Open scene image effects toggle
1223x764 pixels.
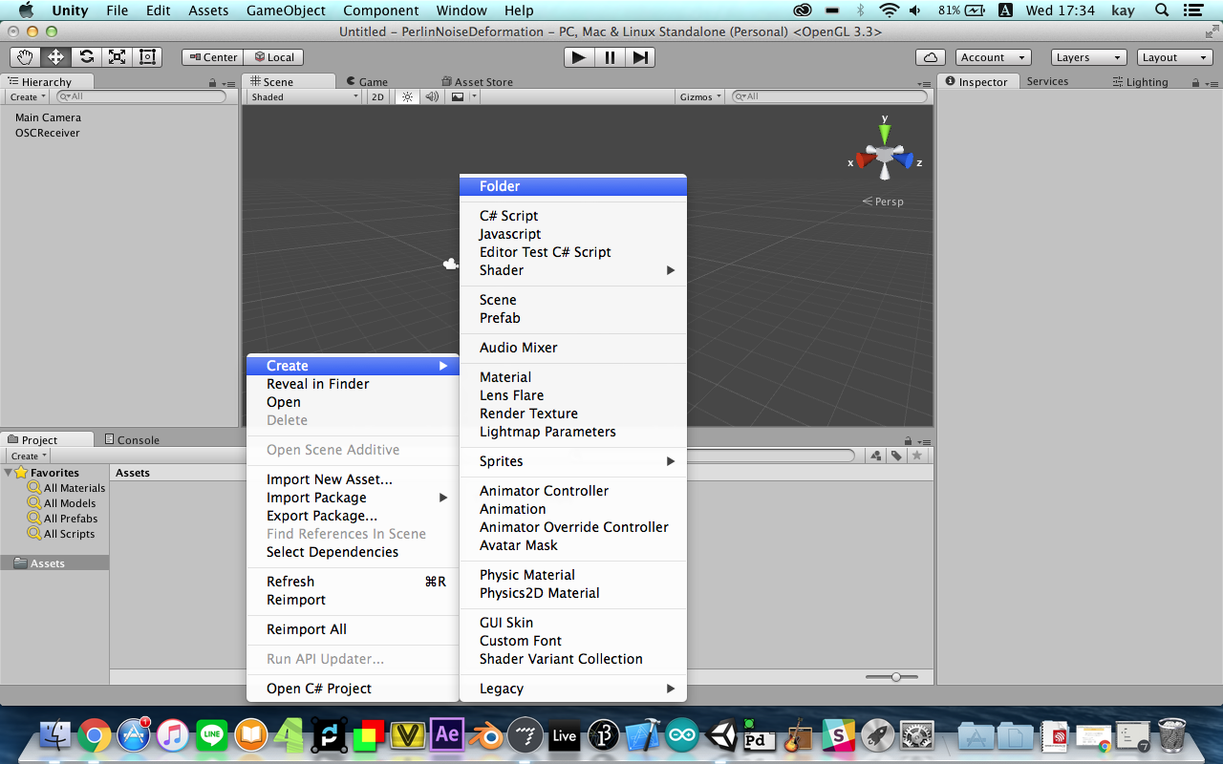click(x=458, y=96)
